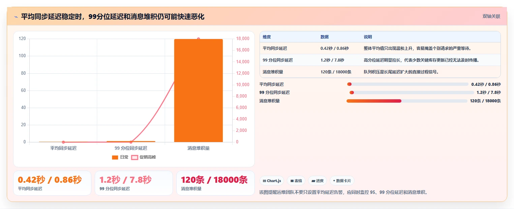Click the chart x-axis label 平均同步延迟
The width and height of the screenshot is (514, 209).
(63, 148)
